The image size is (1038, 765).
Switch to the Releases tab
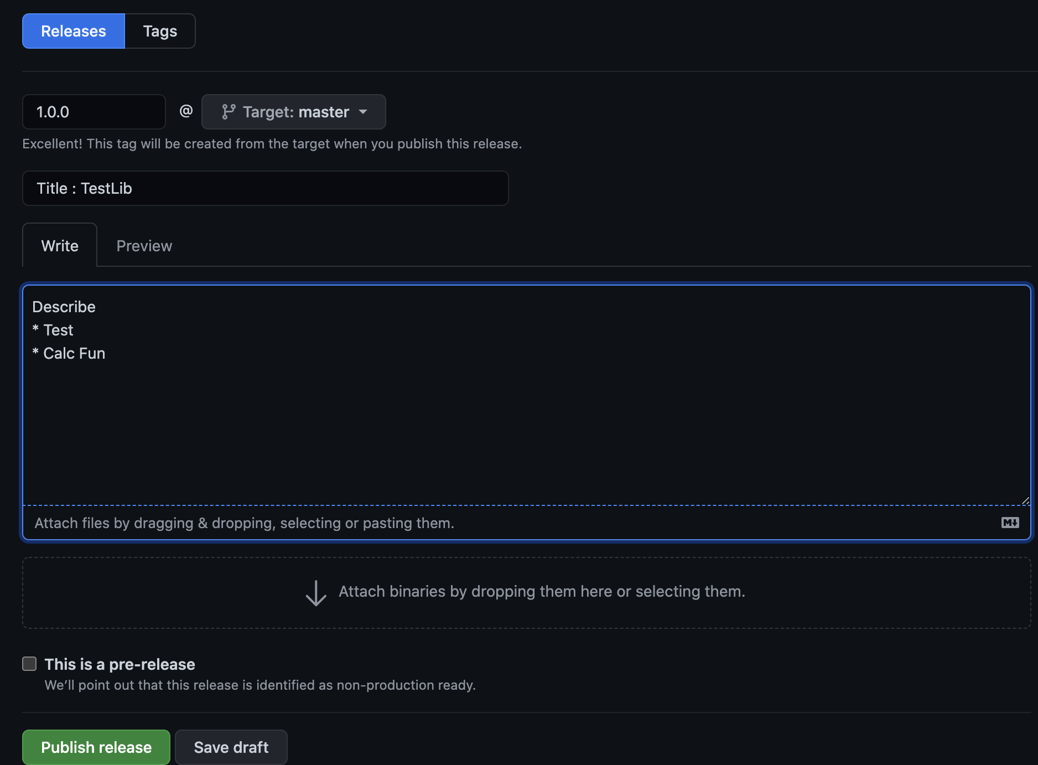coord(74,31)
